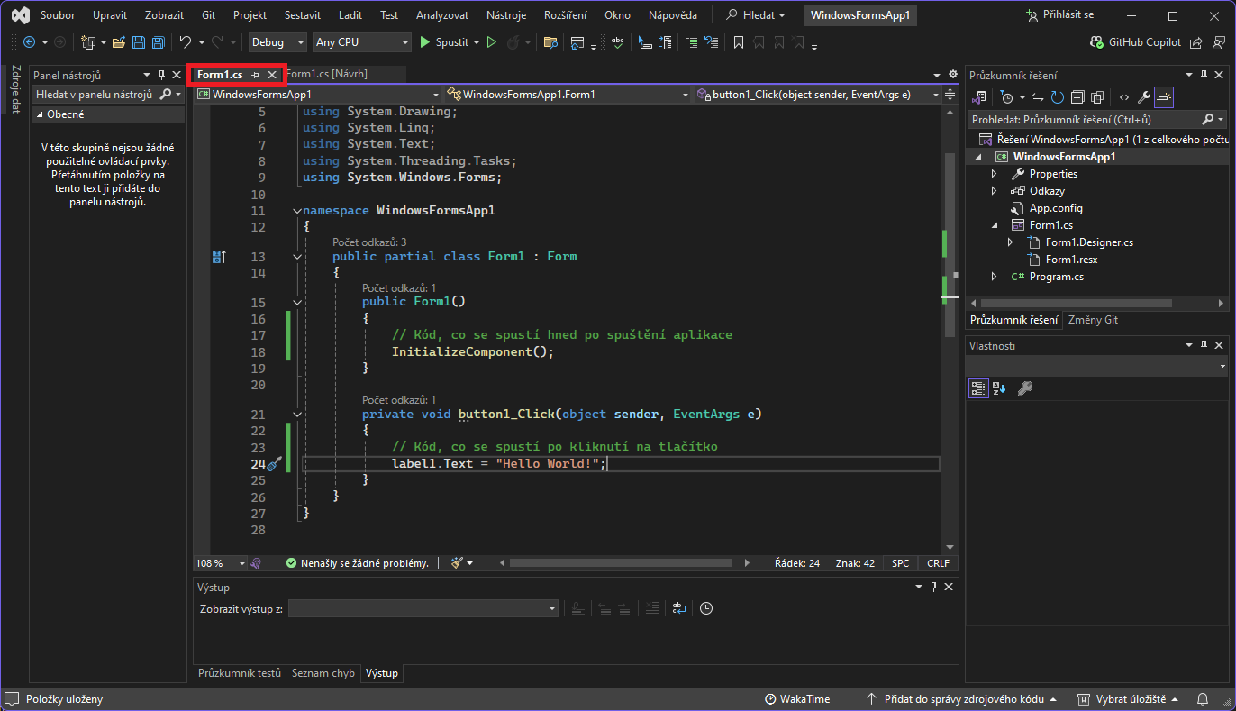Click the Save All toolbar icon
The image size is (1236, 711).
pos(159,42)
